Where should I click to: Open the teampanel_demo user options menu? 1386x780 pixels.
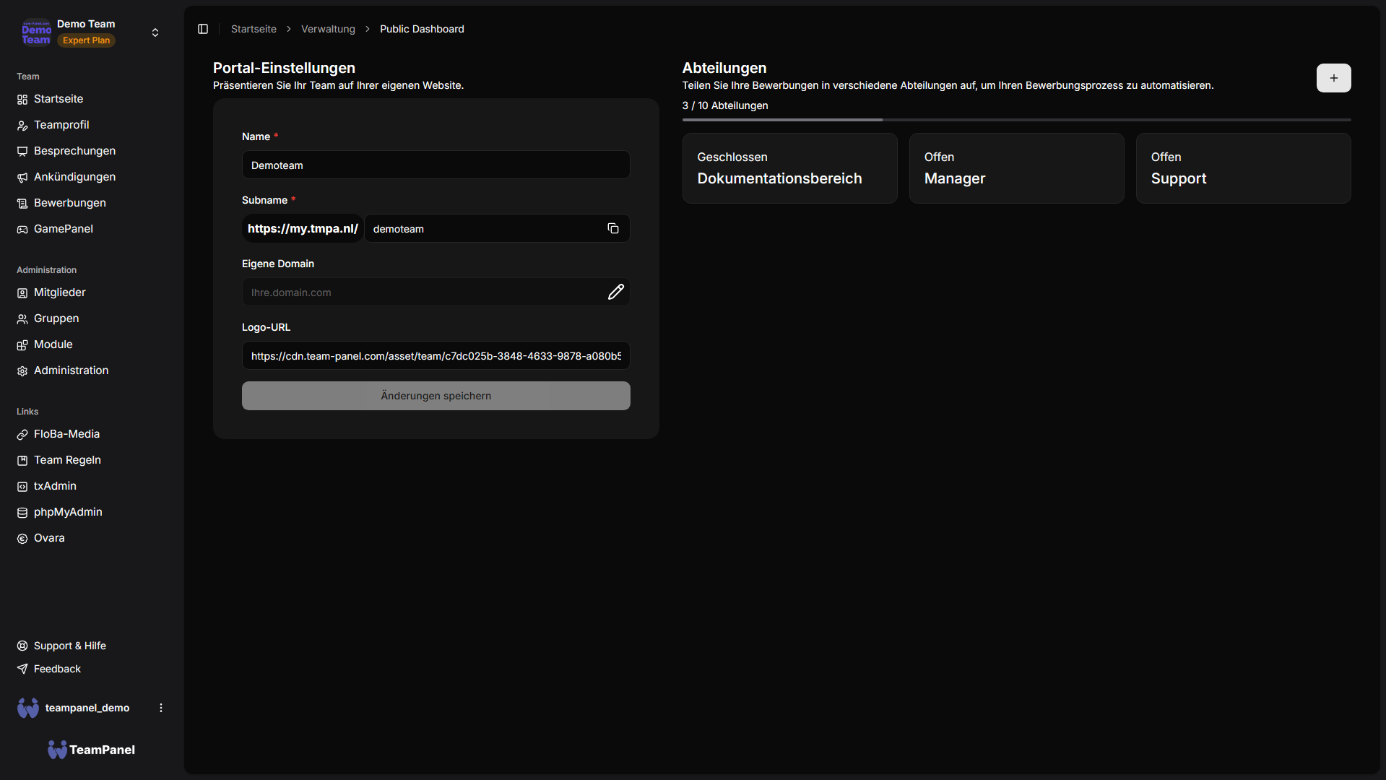point(161,708)
